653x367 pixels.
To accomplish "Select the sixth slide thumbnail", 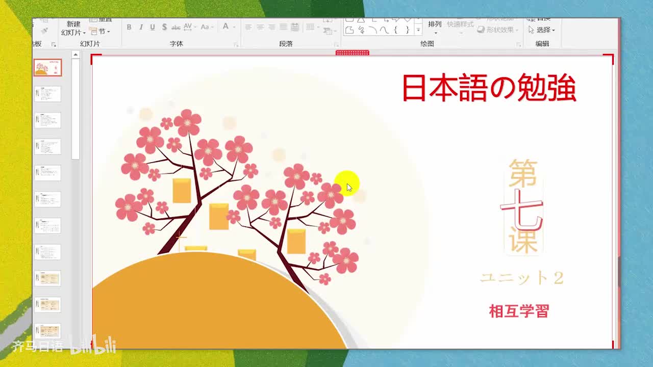I will click(47, 199).
